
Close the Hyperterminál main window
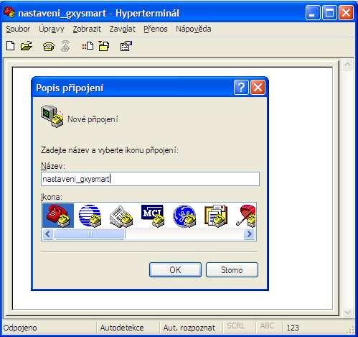click(x=346, y=13)
